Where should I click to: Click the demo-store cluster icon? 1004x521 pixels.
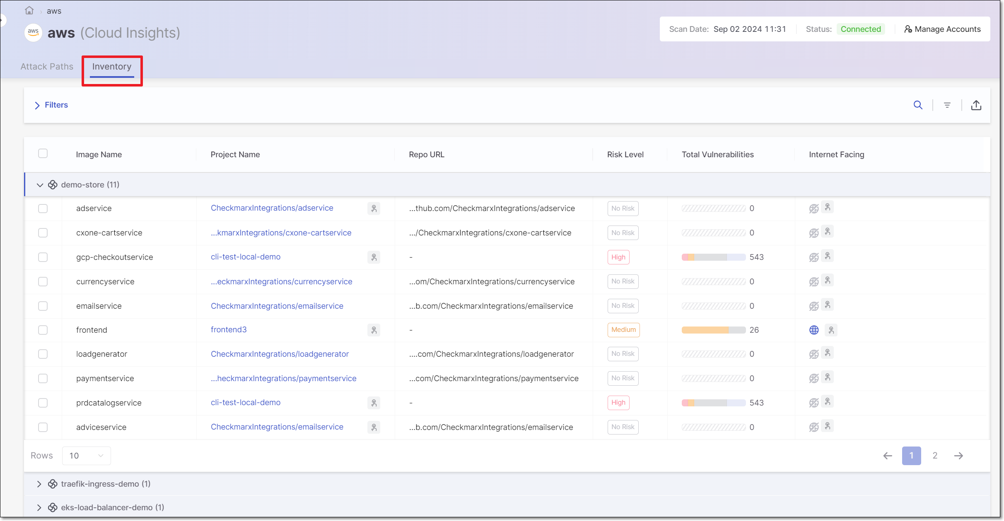point(53,185)
